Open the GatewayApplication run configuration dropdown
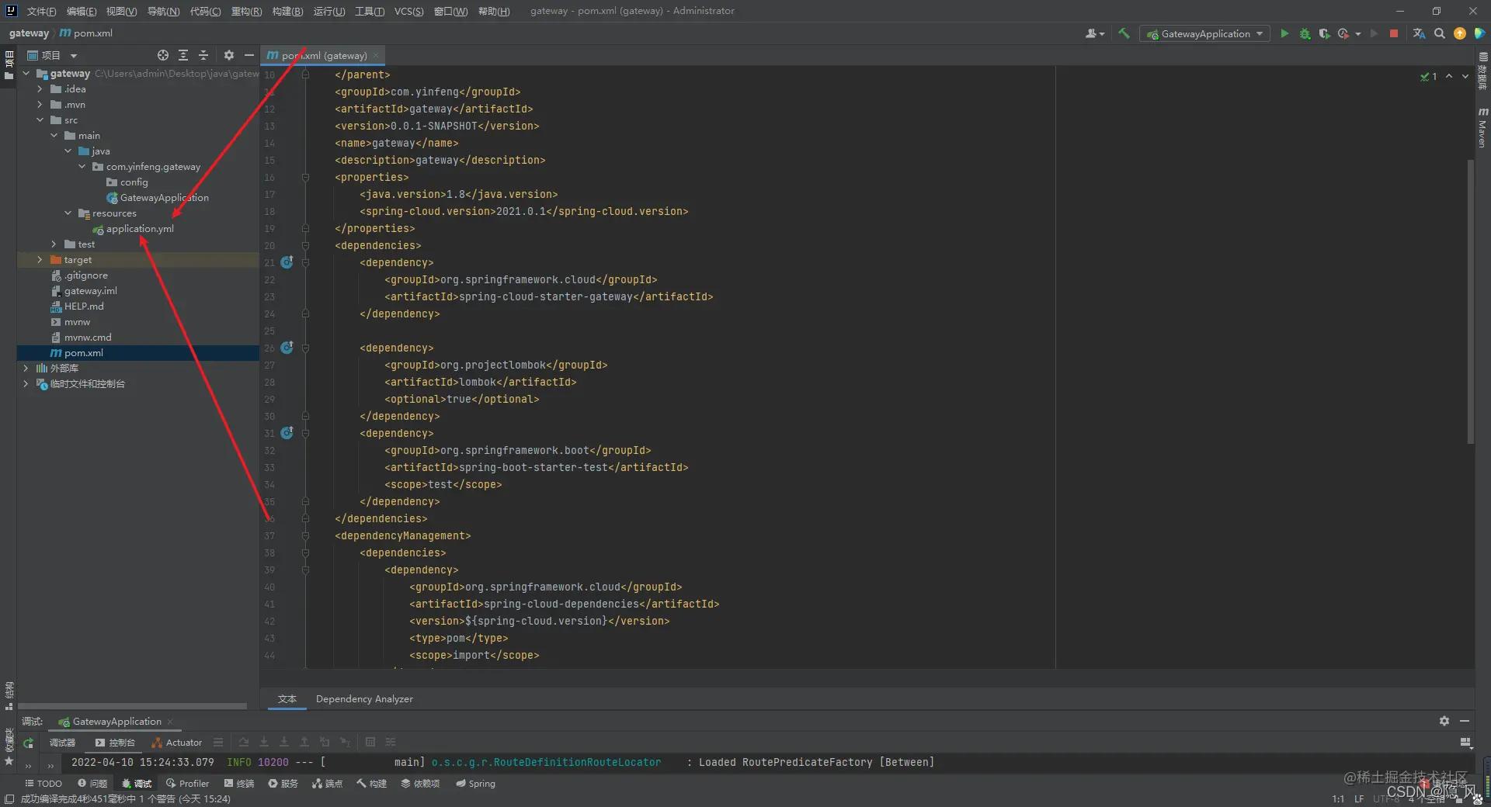1491x807 pixels. 1204,33
